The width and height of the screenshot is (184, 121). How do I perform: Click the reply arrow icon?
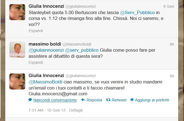pyautogui.click(x=83, y=100)
